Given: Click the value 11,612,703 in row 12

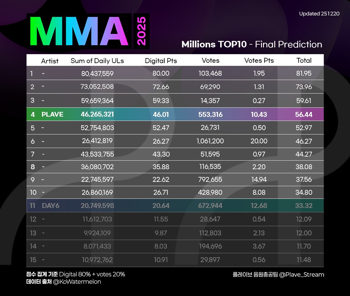Looking at the screenshot, I should (x=97, y=219).
